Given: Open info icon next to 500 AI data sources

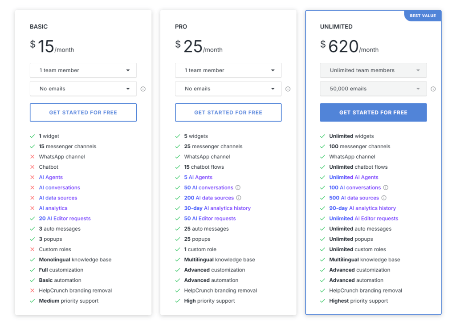Looking at the screenshot, I should coord(384,198).
